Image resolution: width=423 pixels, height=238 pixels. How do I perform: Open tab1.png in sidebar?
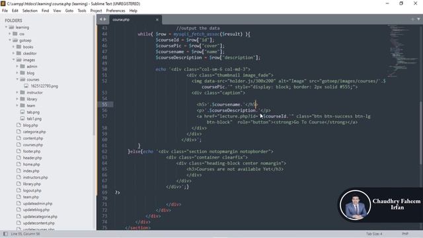[34, 119]
